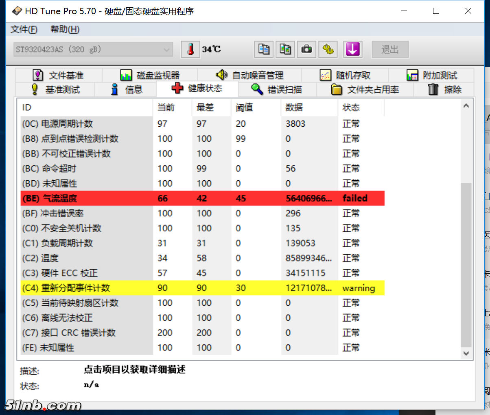The image size is (490, 415).
Task: Select the warning 重新分配事件计数 row
Action: pos(163,288)
